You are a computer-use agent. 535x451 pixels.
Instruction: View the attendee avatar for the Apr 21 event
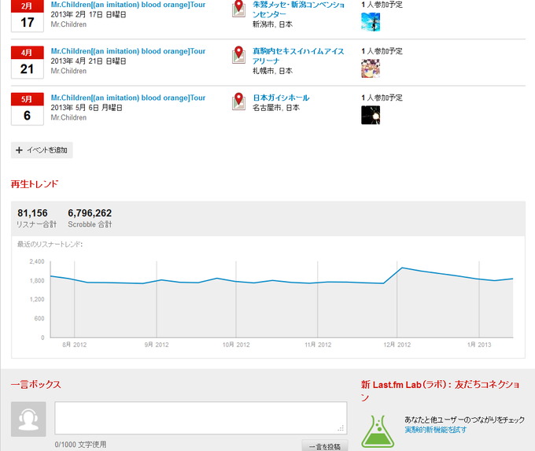(371, 68)
